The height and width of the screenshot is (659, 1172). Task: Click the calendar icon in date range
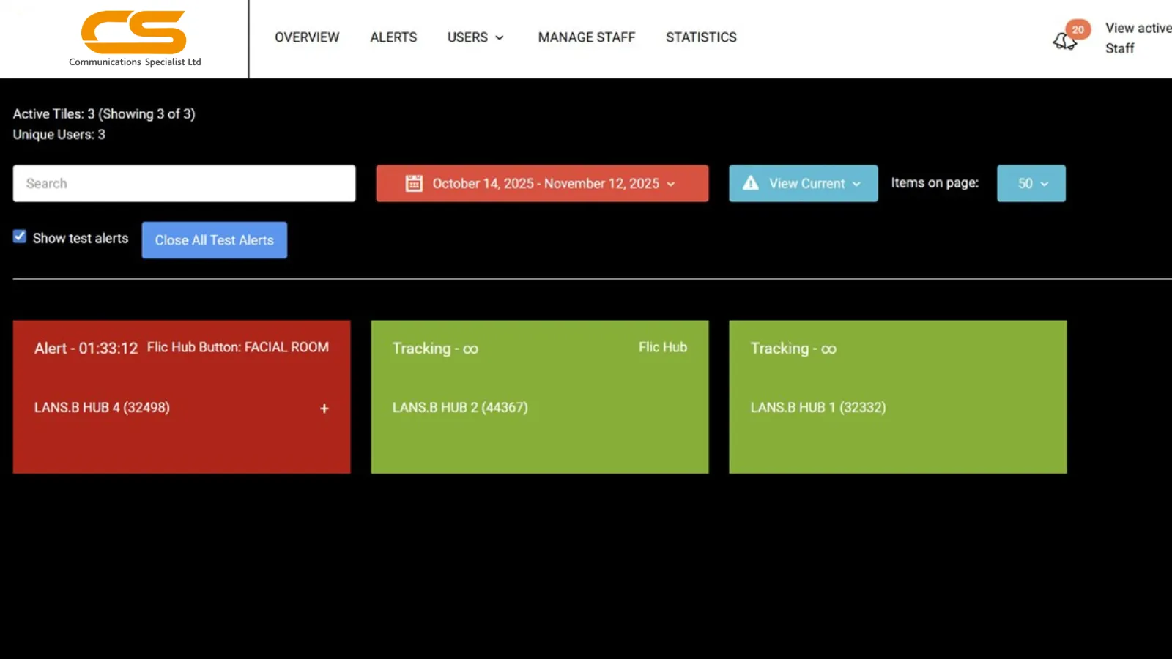coord(414,184)
